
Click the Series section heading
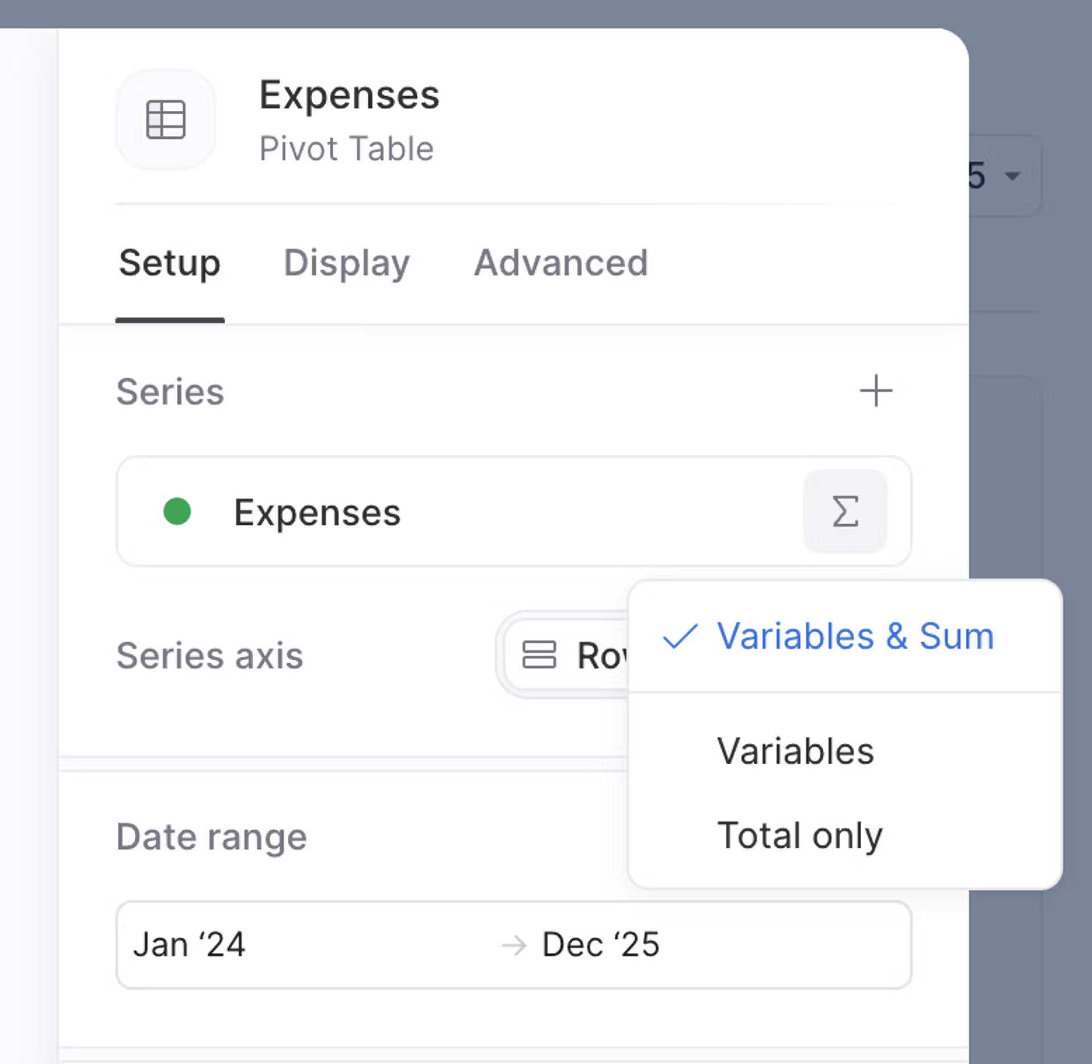tap(170, 392)
